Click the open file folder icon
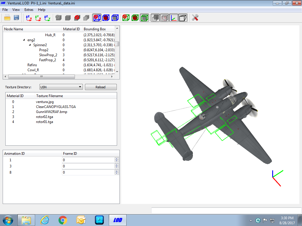The height and width of the screenshot is (226, 302). (7, 18)
